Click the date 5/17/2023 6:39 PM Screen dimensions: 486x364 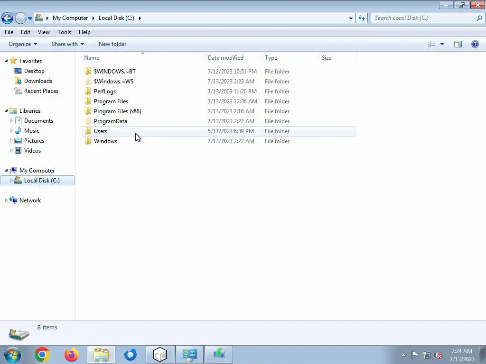[231, 131]
